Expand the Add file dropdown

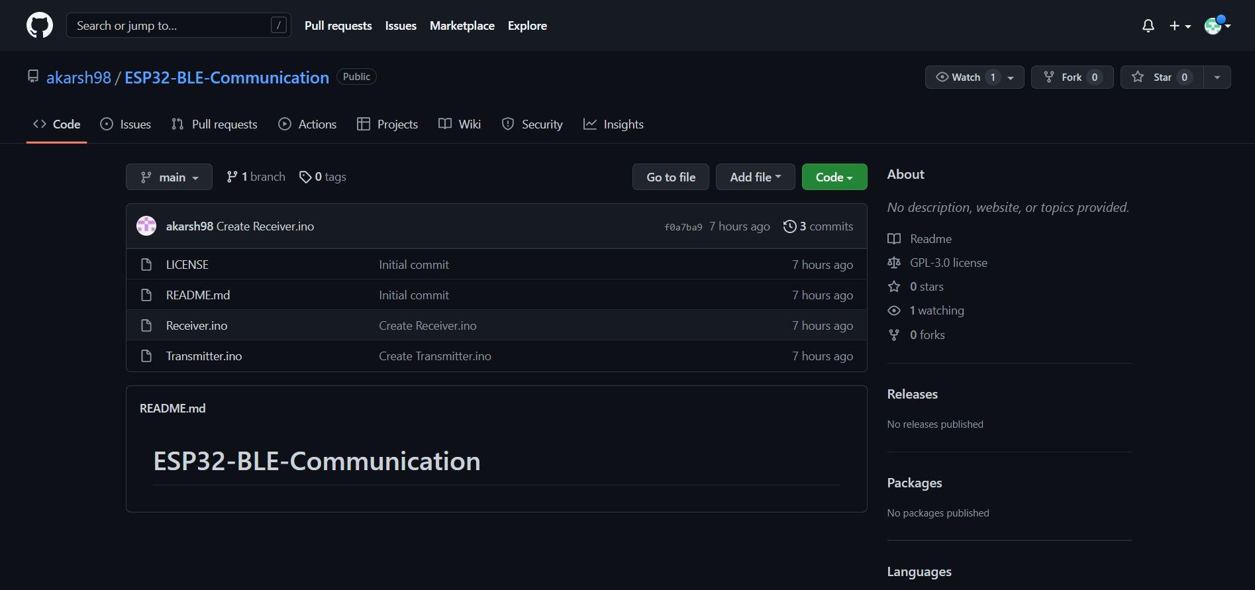(x=755, y=177)
